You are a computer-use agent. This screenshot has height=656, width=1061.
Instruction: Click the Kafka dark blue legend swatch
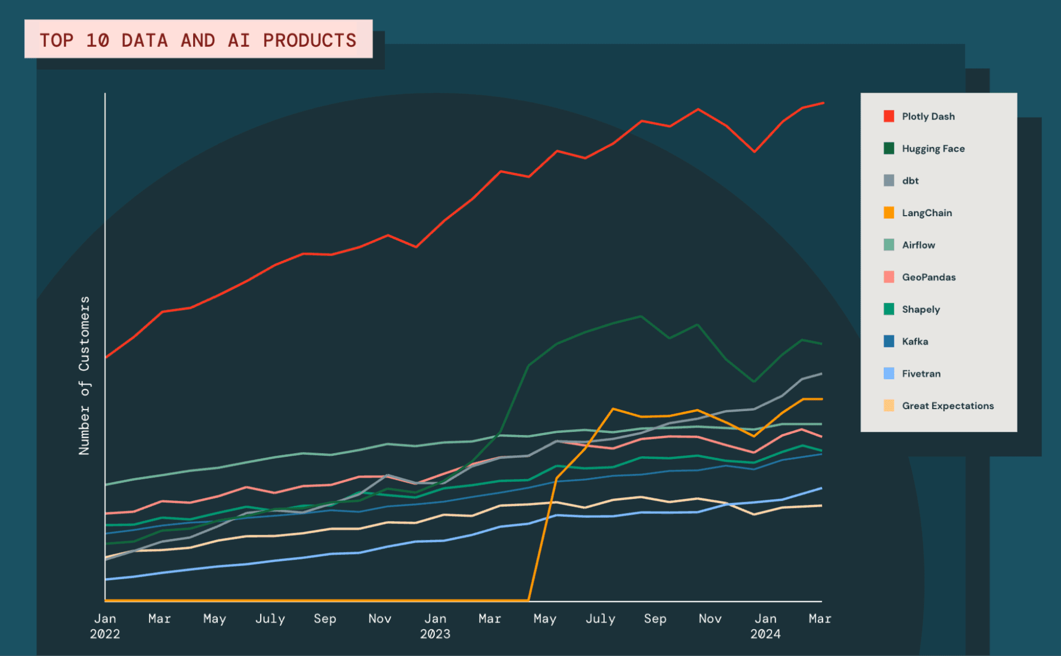tap(889, 341)
